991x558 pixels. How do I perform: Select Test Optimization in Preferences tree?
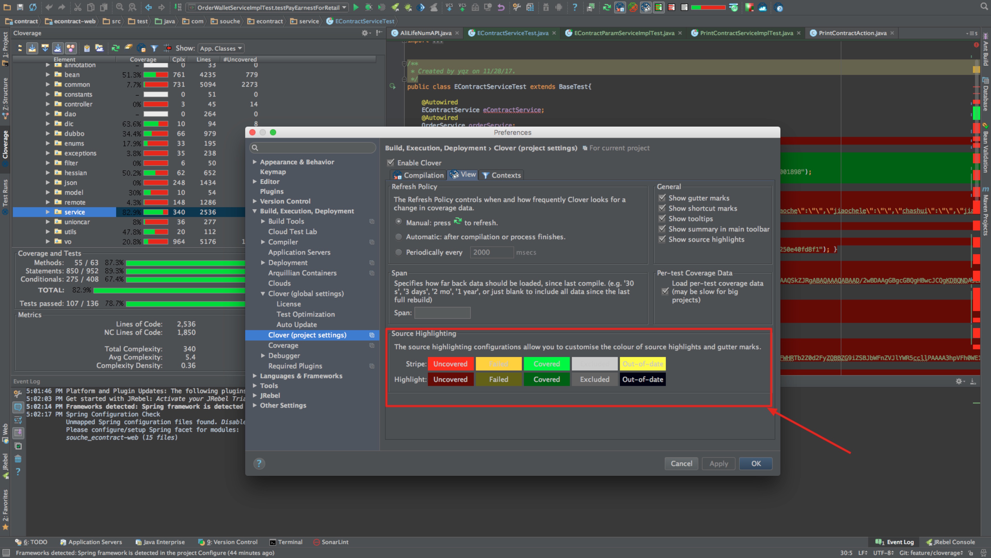pos(306,314)
